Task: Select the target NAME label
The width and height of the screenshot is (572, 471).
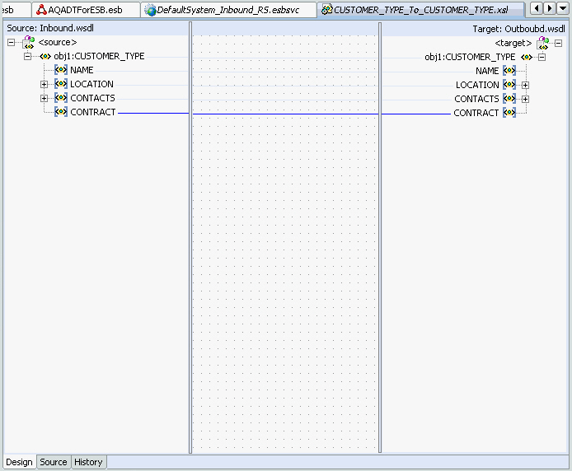Action: coord(487,71)
